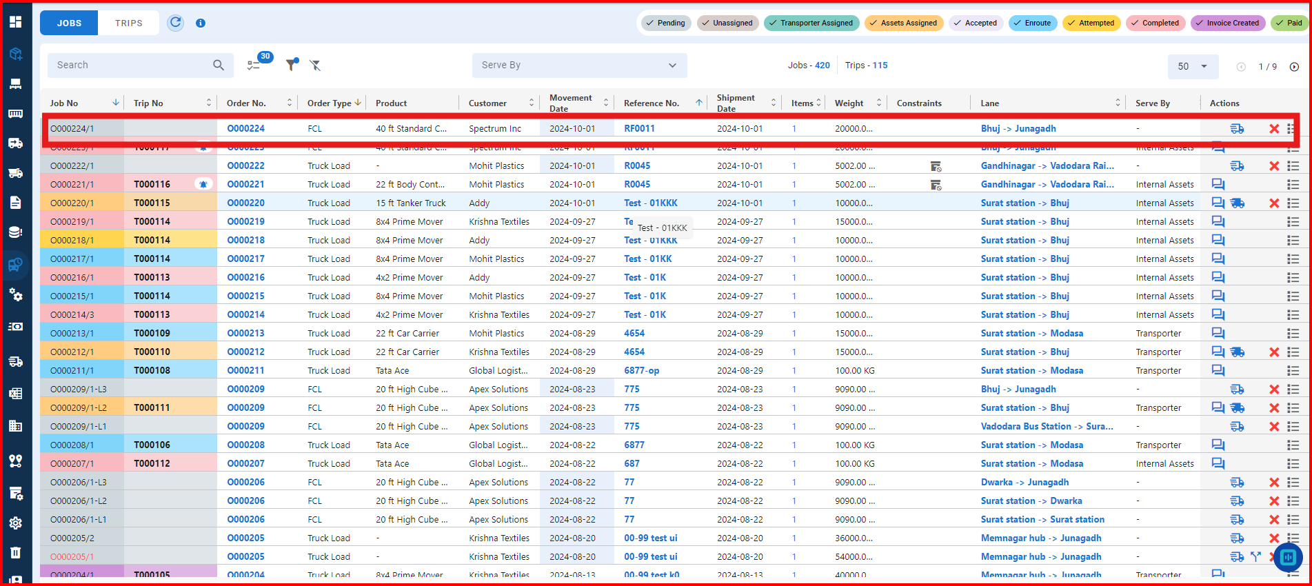Click assign truck icon for job O000209/1-L3
This screenshot has width=1312, height=586.
(1237, 390)
